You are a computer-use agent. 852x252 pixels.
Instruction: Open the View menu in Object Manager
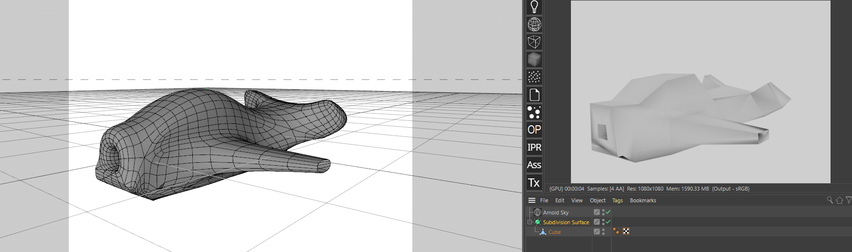click(577, 200)
